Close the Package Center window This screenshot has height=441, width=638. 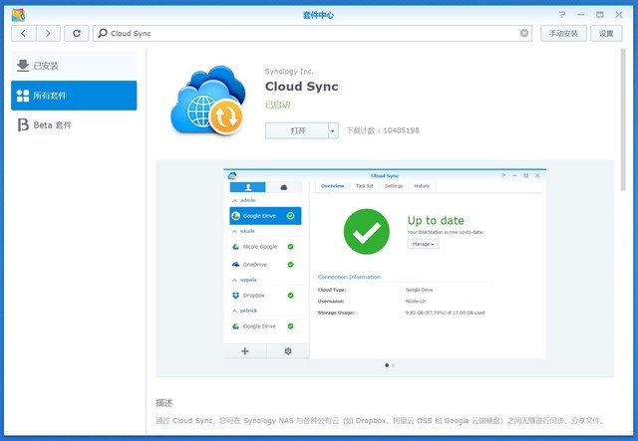pos(619,15)
